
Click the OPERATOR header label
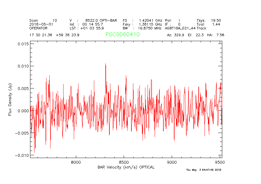point(38,28)
